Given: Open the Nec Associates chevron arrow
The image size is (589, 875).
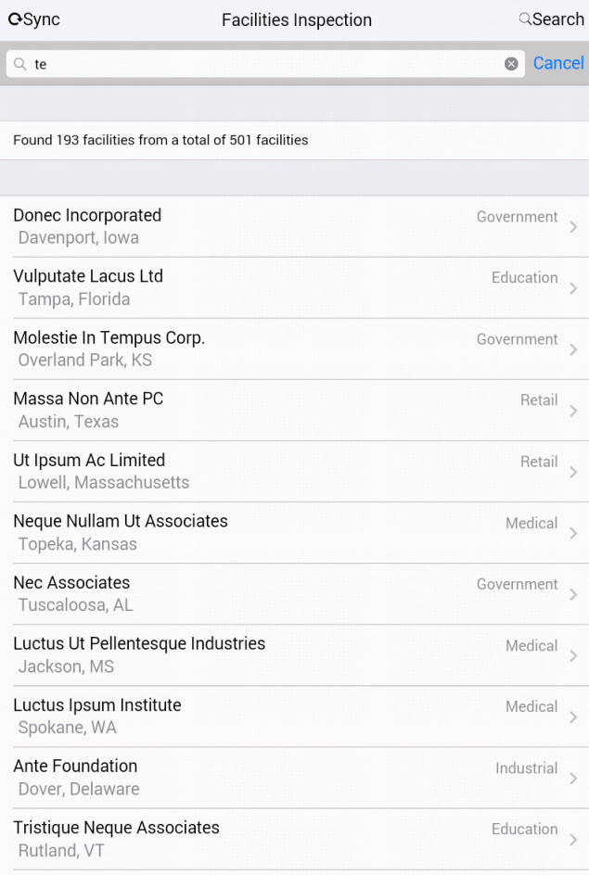Looking at the screenshot, I should tap(573, 594).
